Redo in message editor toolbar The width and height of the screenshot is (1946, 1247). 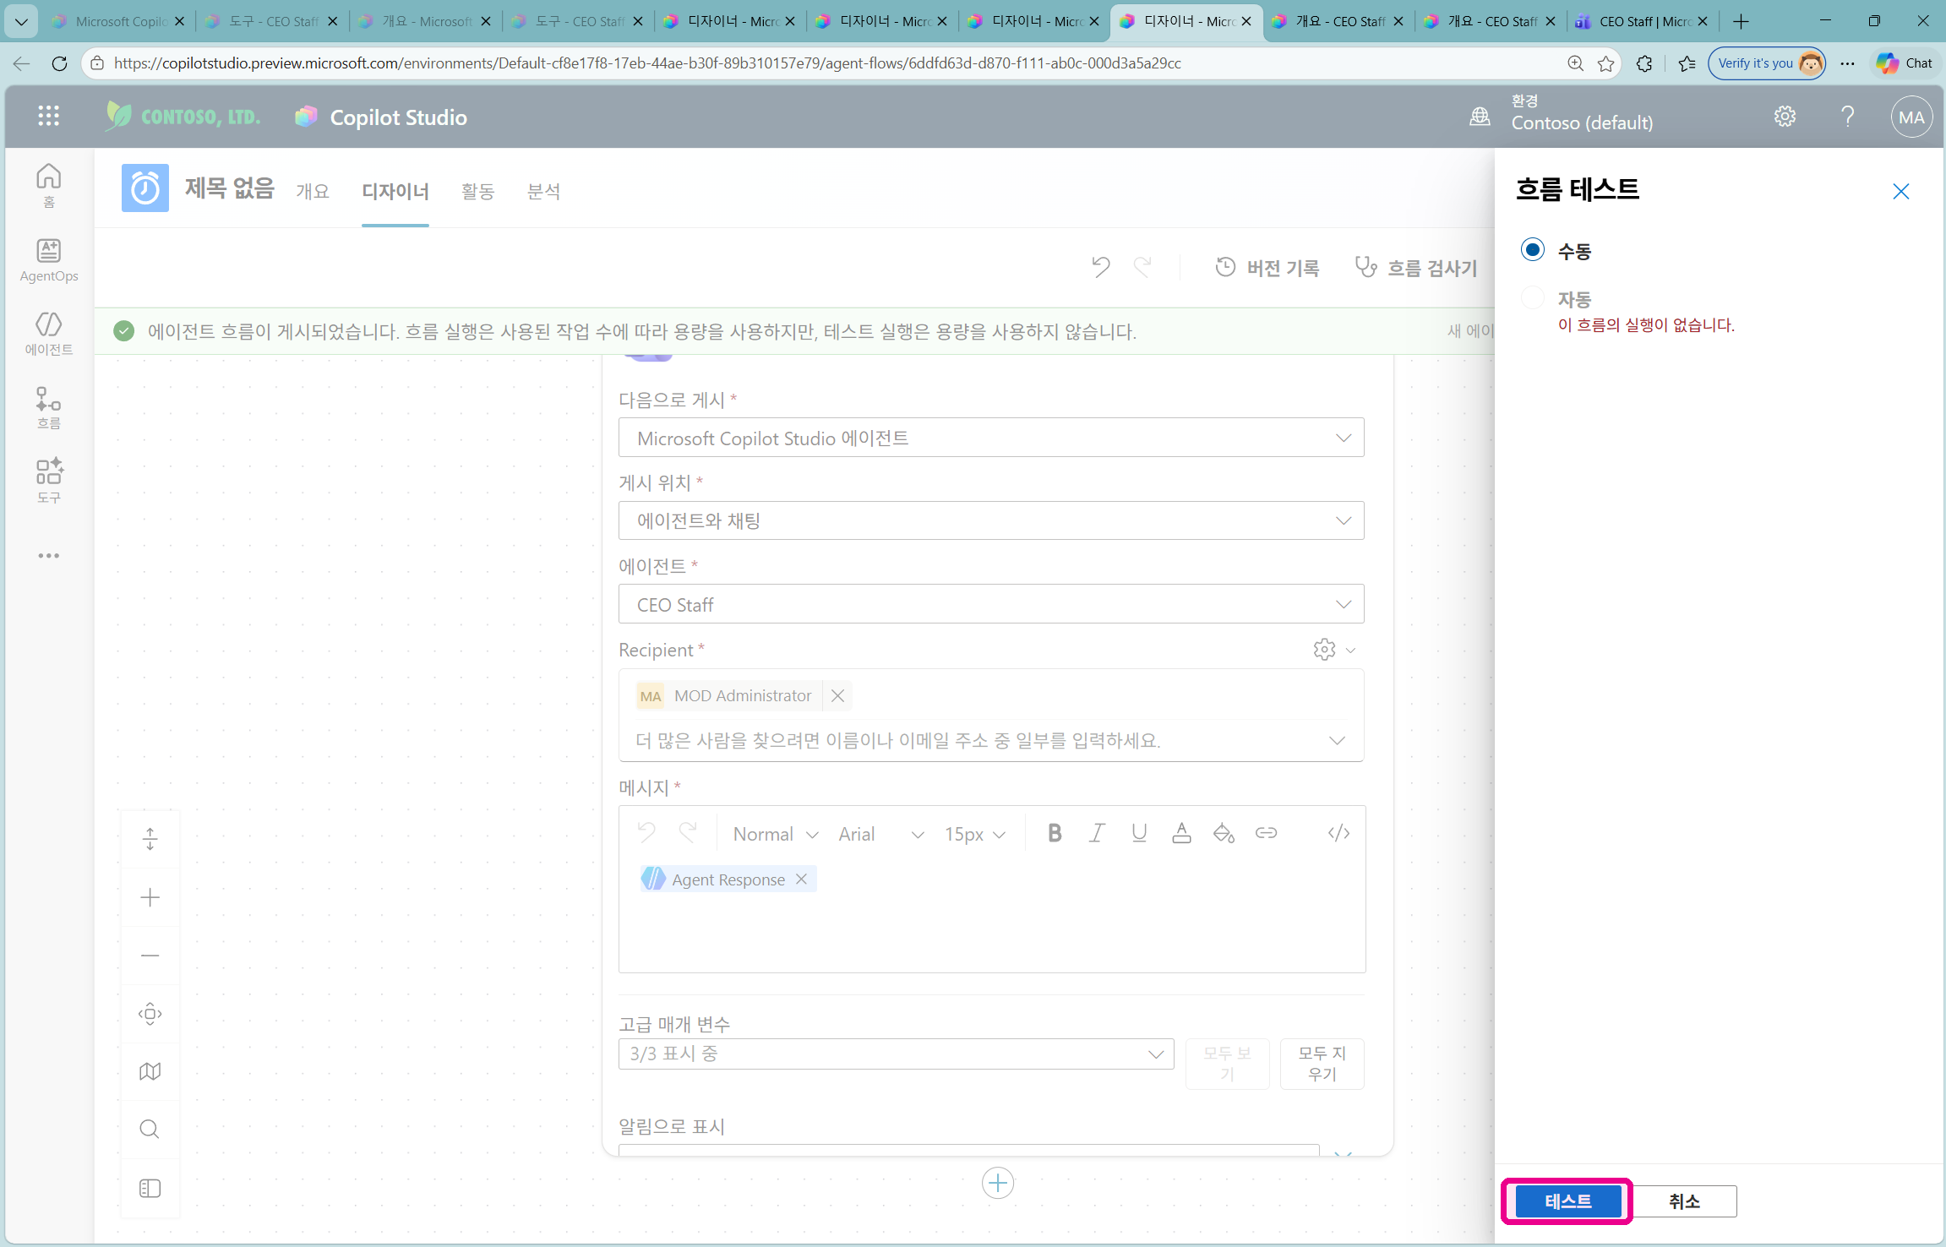coord(688,833)
